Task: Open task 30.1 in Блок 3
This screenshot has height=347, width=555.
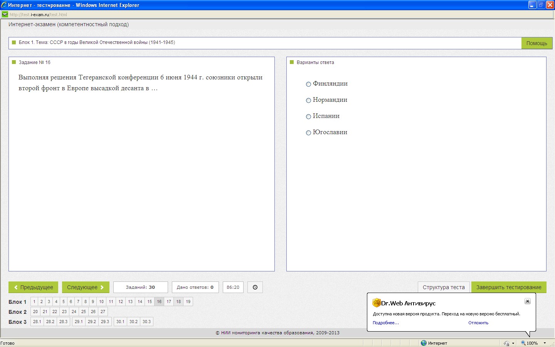Action: click(x=120, y=322)
